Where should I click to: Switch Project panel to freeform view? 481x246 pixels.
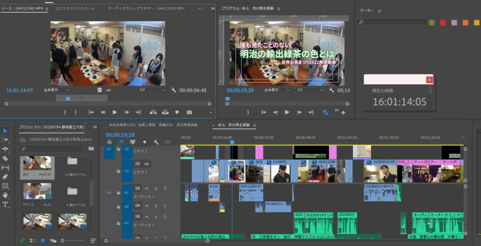[53, 241]
